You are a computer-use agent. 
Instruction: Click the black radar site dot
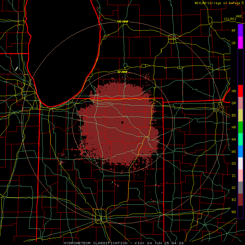[122, 122]
